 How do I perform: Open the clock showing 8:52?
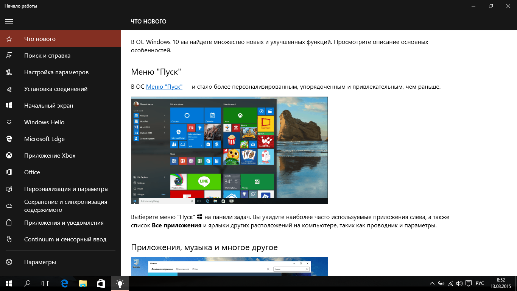[500, 283]
